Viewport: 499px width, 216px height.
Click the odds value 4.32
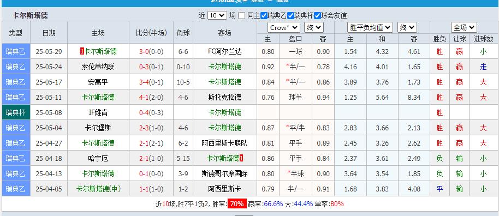point(382,51)
